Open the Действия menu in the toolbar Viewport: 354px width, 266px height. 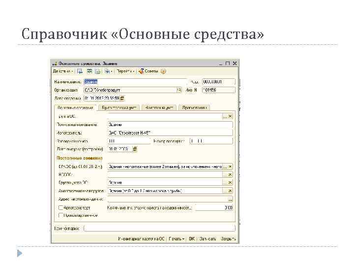tap(62, 71)
